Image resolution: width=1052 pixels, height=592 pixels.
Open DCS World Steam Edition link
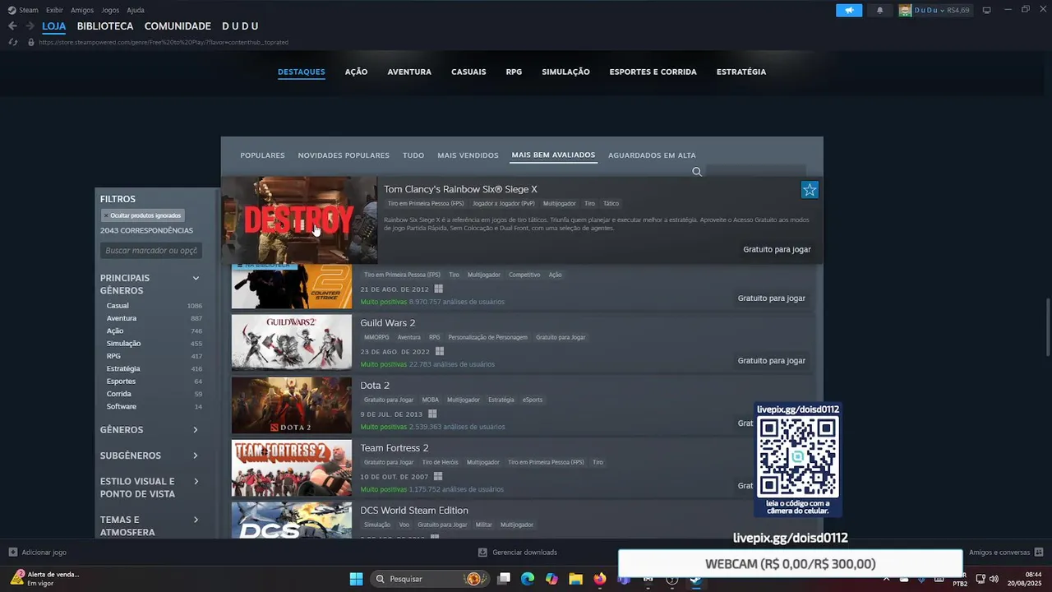414,511
